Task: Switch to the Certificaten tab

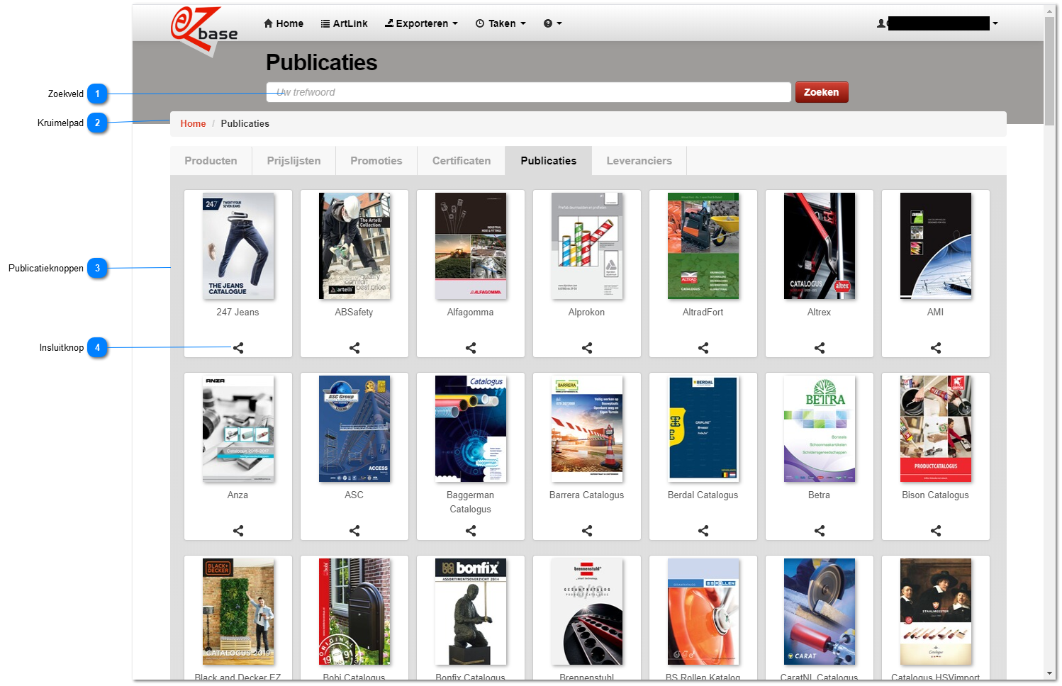Action: tap(462, 161)
